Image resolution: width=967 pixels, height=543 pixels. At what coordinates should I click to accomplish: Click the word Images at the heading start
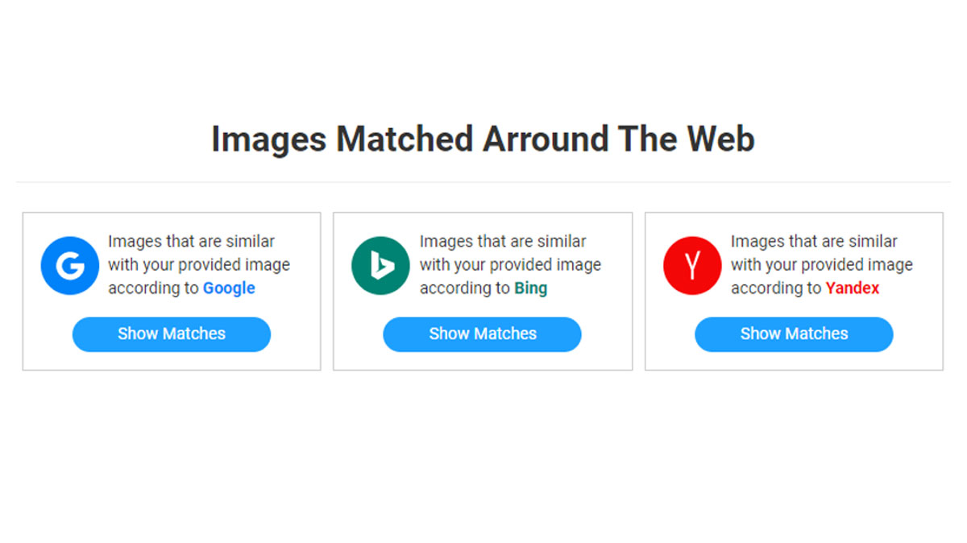(268, 140)
